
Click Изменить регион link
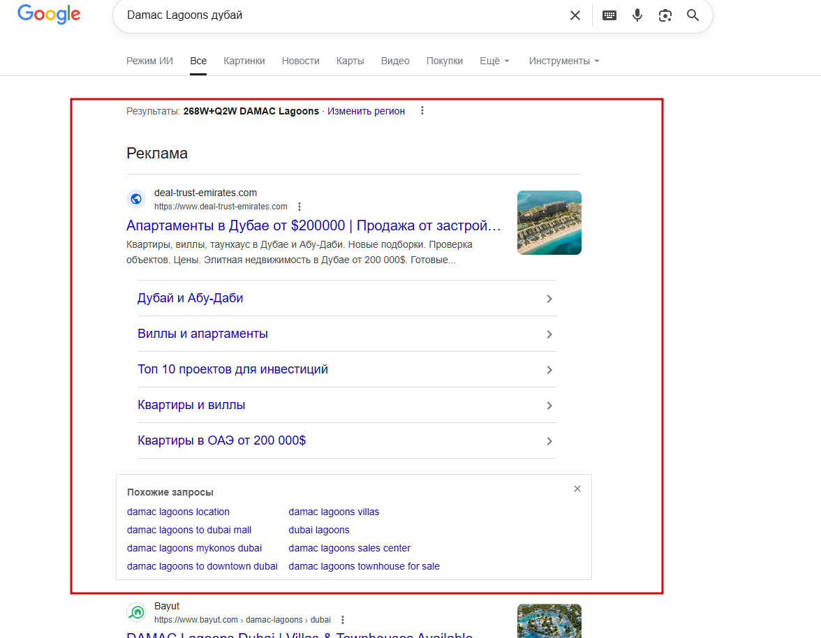click(x=366, y=111)
